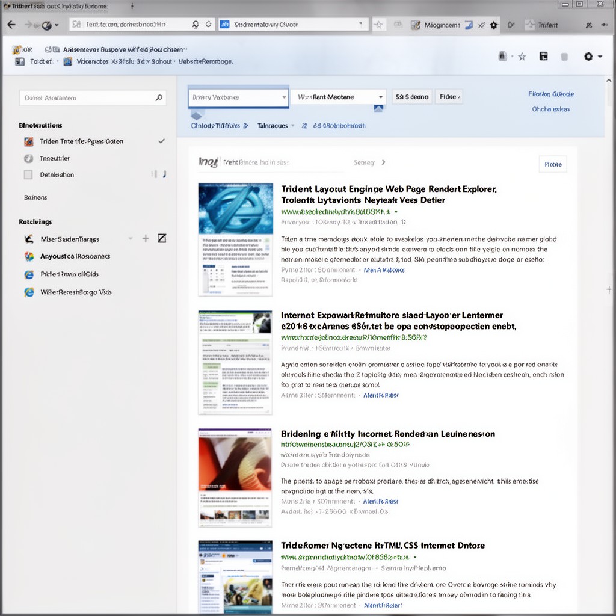Open the orange abstract image thumbnail

[x=235, y=465]
